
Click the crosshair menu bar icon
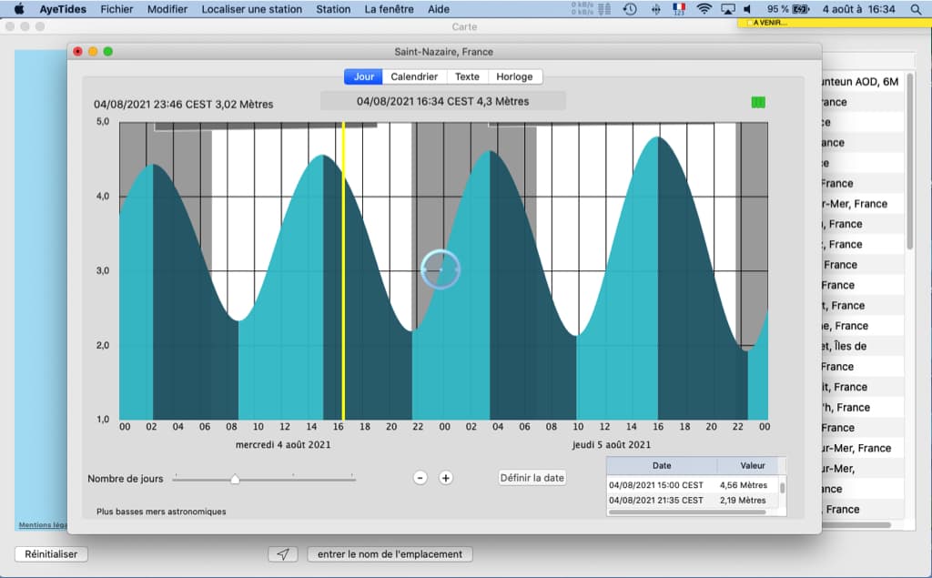tap(655, 9)
